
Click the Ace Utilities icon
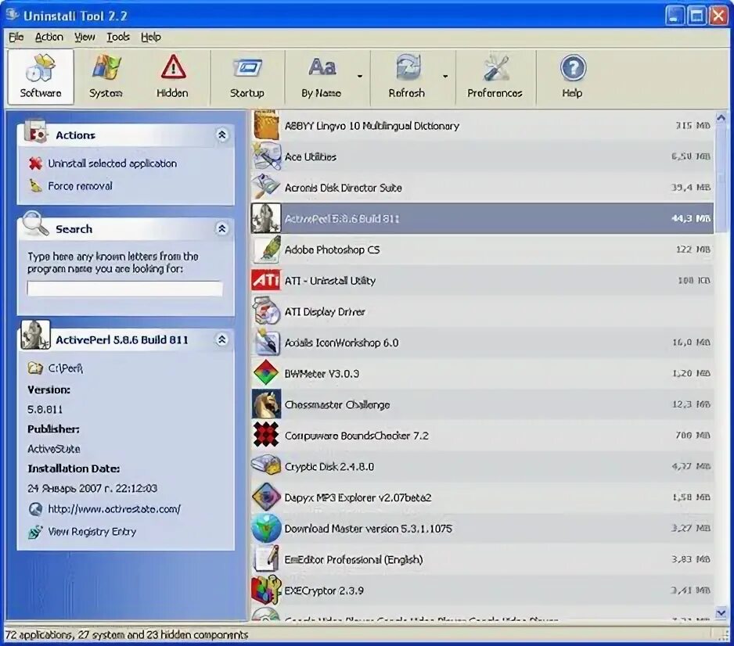[x=266, y=156]
